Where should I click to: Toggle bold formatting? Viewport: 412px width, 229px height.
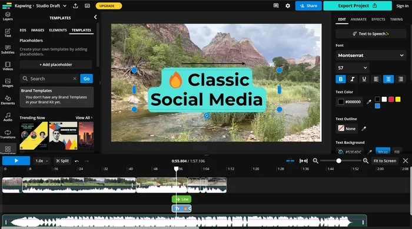[x=341, y=79]
